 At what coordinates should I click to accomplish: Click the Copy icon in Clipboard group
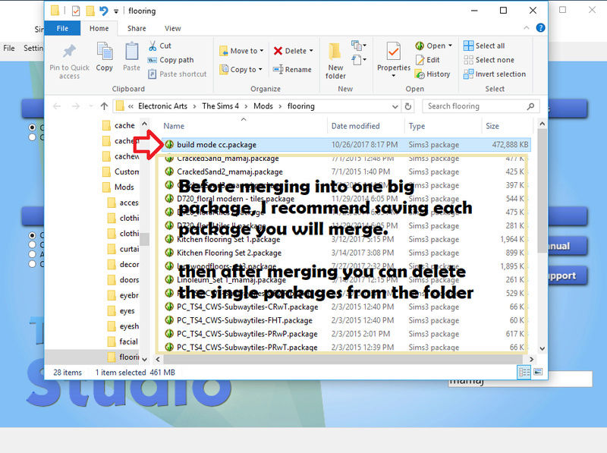pyautogui.click(x=105, y=52)
